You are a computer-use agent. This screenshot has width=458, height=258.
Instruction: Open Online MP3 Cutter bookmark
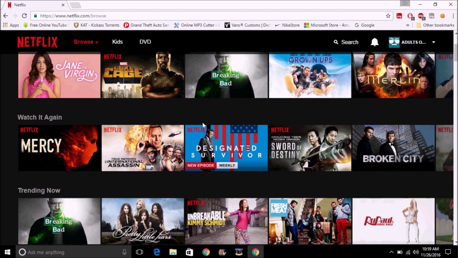[197, 25]
